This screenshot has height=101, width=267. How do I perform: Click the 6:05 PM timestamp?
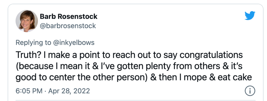coord(29,91)
